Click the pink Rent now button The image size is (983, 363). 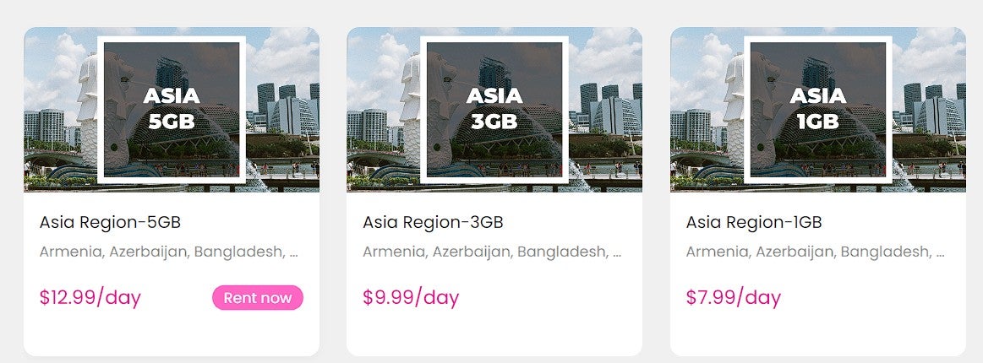[x=257, y=298]
